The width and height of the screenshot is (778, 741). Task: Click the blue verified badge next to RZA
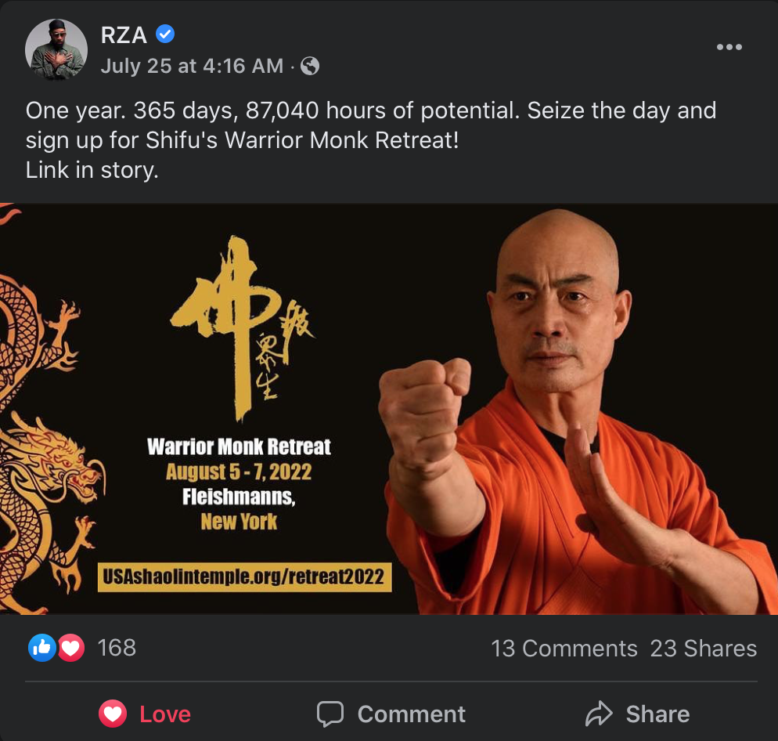click(x=164, y=34)
